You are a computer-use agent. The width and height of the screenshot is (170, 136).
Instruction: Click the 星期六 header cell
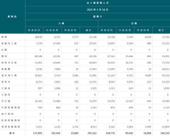97,16
